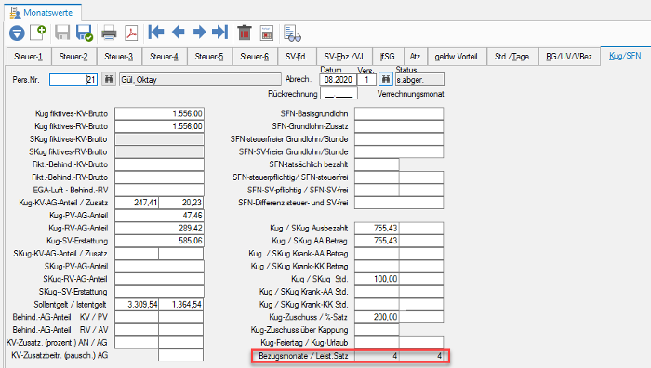
Task: Click the SFN-Differenz steuer- und SV-frei field
Action: point(399,203)
